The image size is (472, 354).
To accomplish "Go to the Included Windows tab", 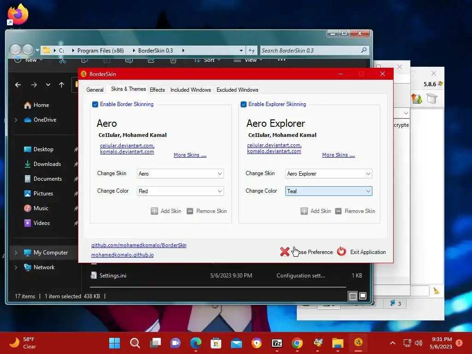I will point(190,90).
